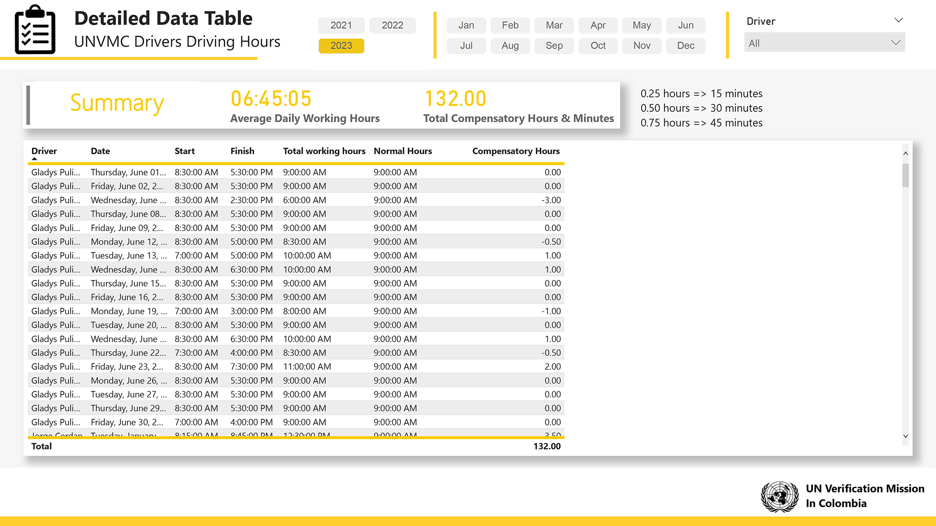Click '0.75 hours => 45 minutes' note

(x=701, y=123)
